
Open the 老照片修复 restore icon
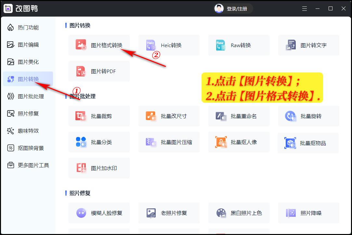click(x=151, y=213)
